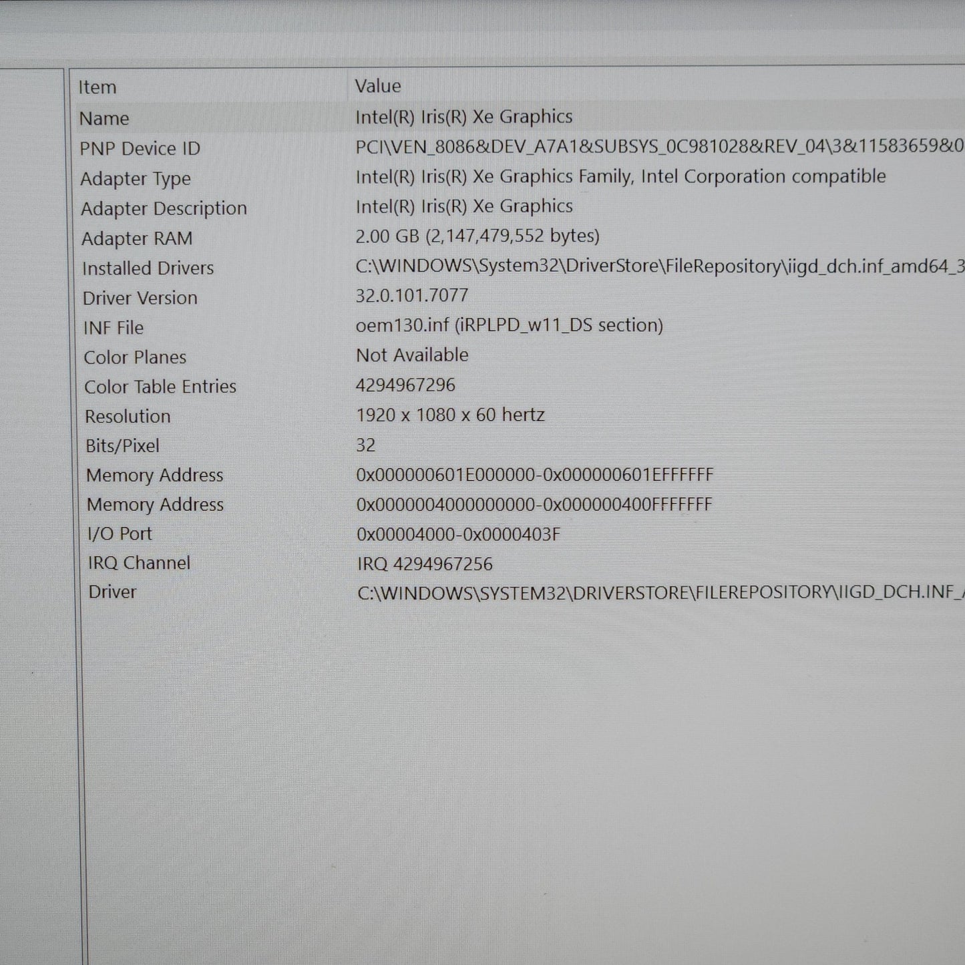
Task: Click the 1920 x 1080 x 60 hertz value
Action: (450, 415)
